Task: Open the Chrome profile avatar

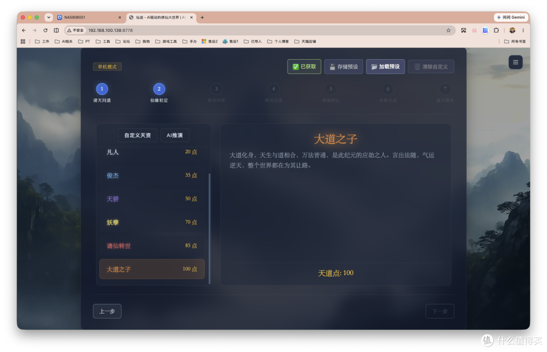Action: pyautogui.click(x=512, y=30)
